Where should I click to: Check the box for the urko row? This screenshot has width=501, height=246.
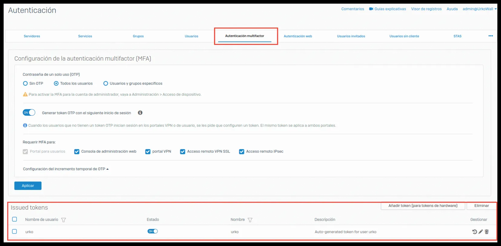[15, 231]
